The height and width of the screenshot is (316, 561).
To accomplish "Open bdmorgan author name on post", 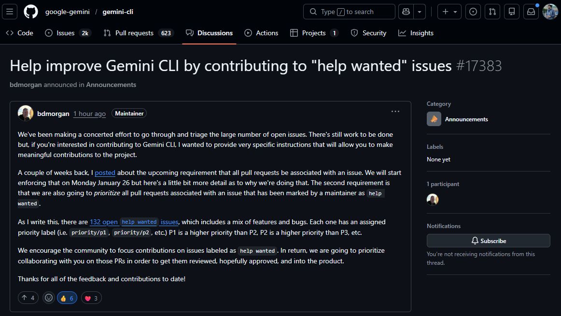I will point(53,114).
